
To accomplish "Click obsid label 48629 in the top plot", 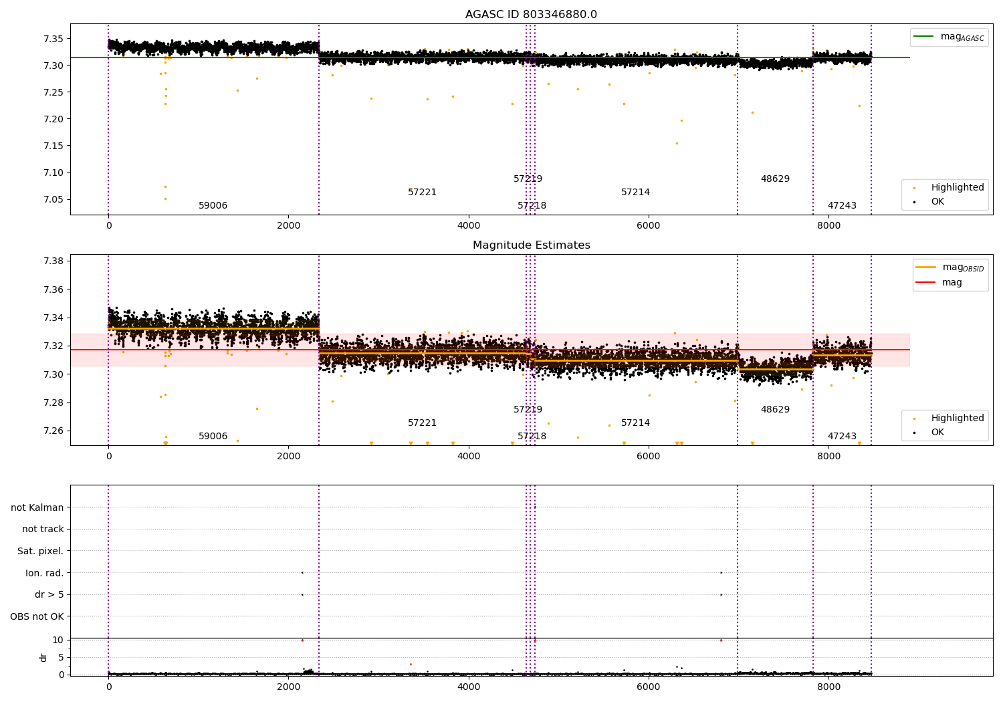I will (x=775, y=179).
